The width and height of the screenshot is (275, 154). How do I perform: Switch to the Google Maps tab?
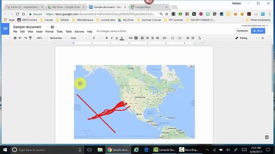pyautogui.click(x=149, y=7)
